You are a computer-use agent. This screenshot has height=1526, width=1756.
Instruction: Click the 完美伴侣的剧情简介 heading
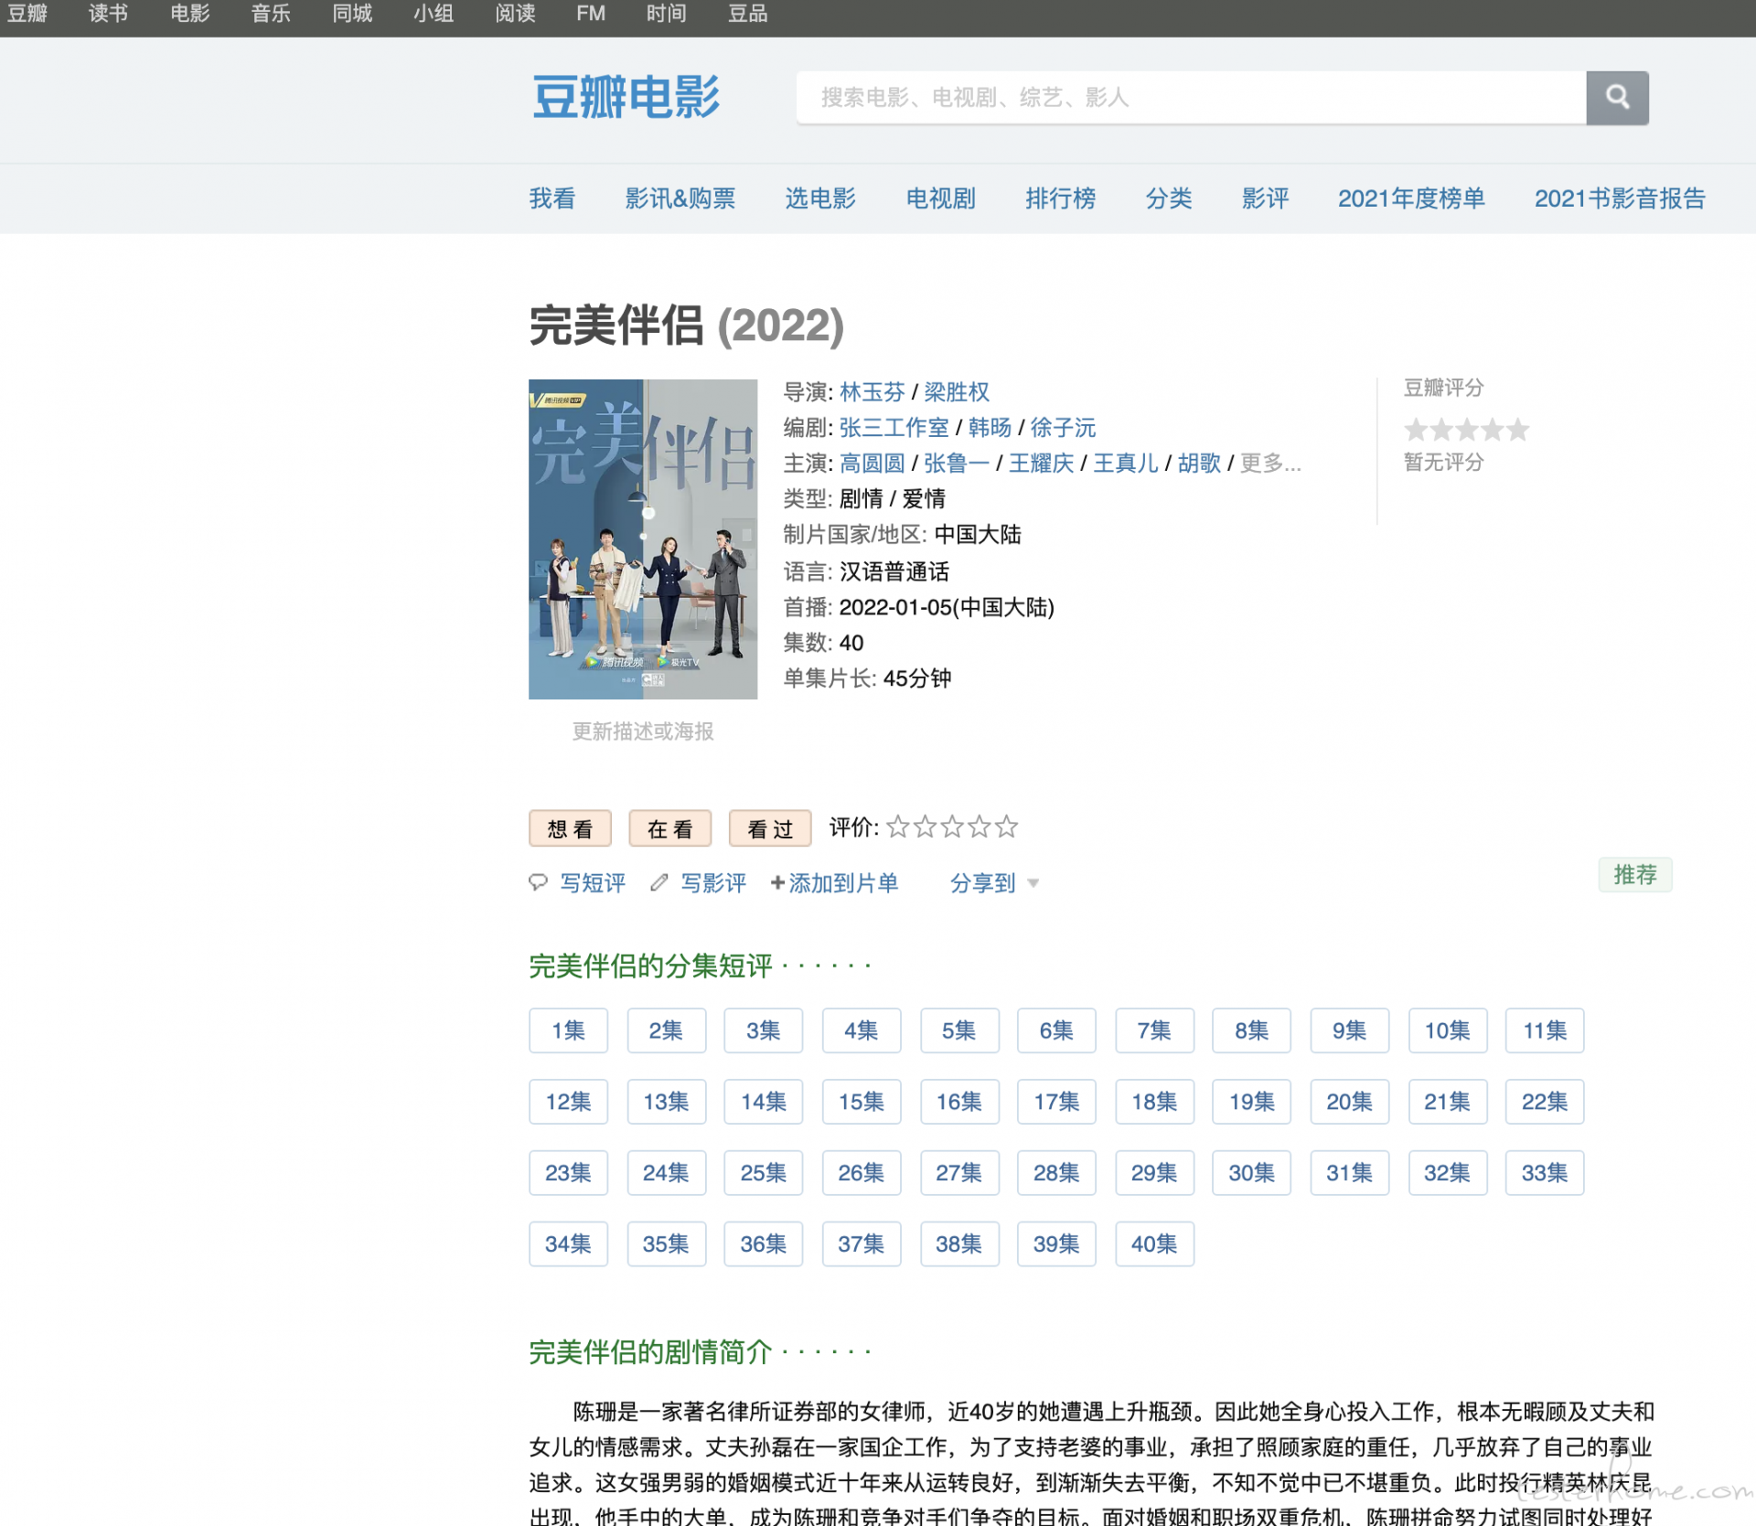[x=650, y=1352]
